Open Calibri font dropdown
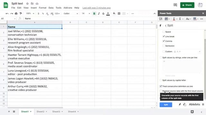 click(71, 13)
